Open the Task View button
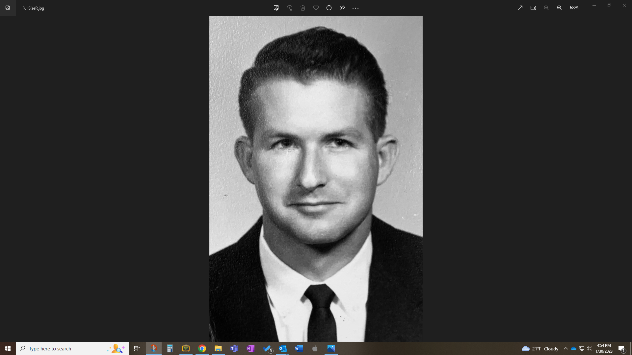The image size is (632, 355). pyautogui.click(x=137, y=348)
